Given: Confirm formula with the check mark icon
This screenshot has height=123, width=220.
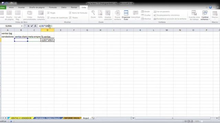Looking at the screenshot, I should pos(32,26).
